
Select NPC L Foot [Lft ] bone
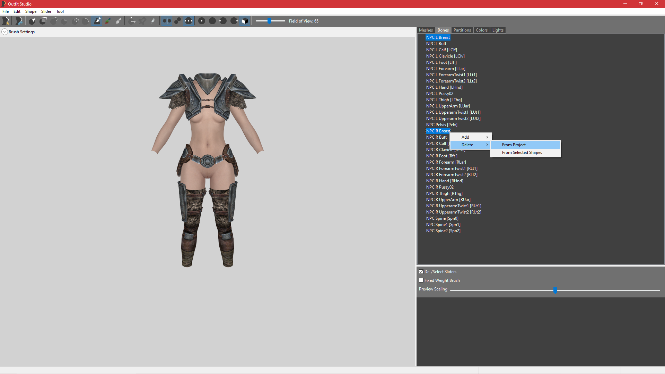[441, 62]
